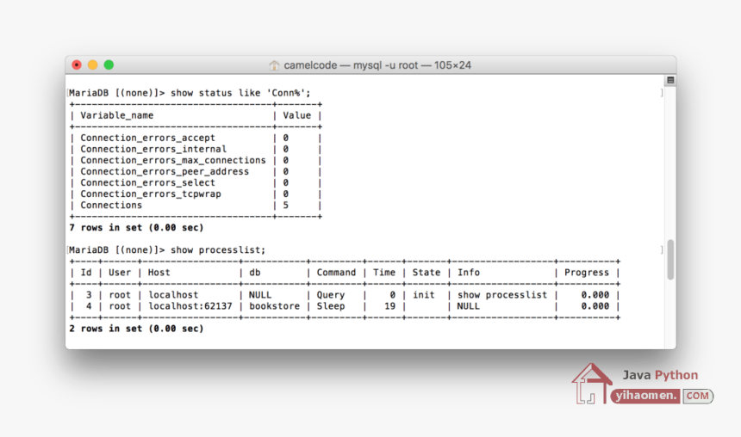
Task: Click the '2 rows in set (0.00 sec)' line
Action: click(x=136, y=329)
